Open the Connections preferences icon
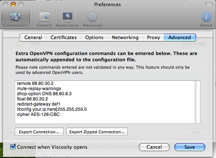Screen dimensions: 216x158 coord(16,16)
